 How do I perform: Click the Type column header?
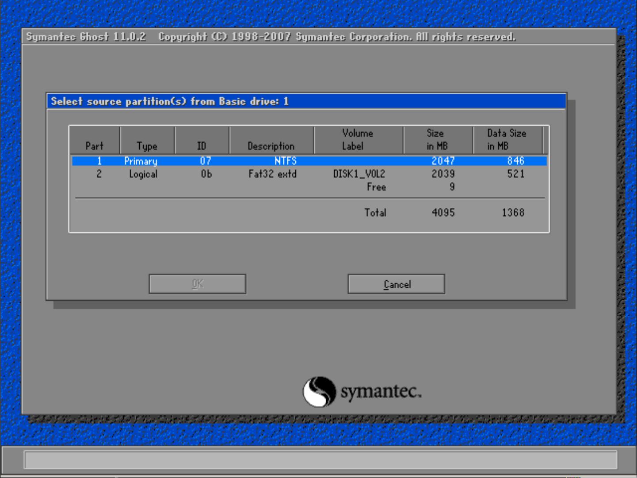point(147,140)
